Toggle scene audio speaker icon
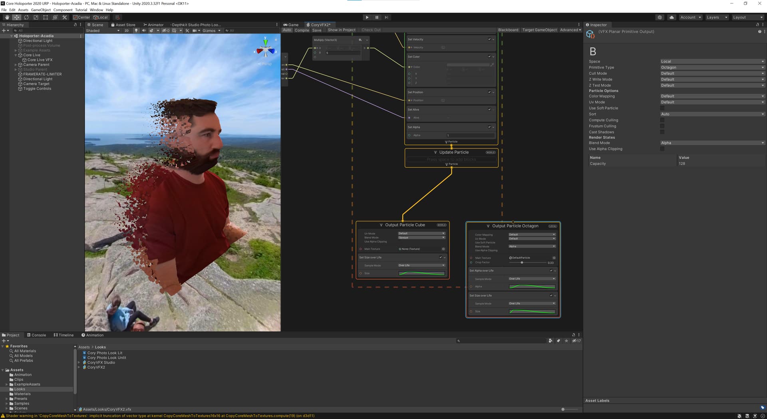The height and width of the screenshot is (419, 767). click(144, 31)
